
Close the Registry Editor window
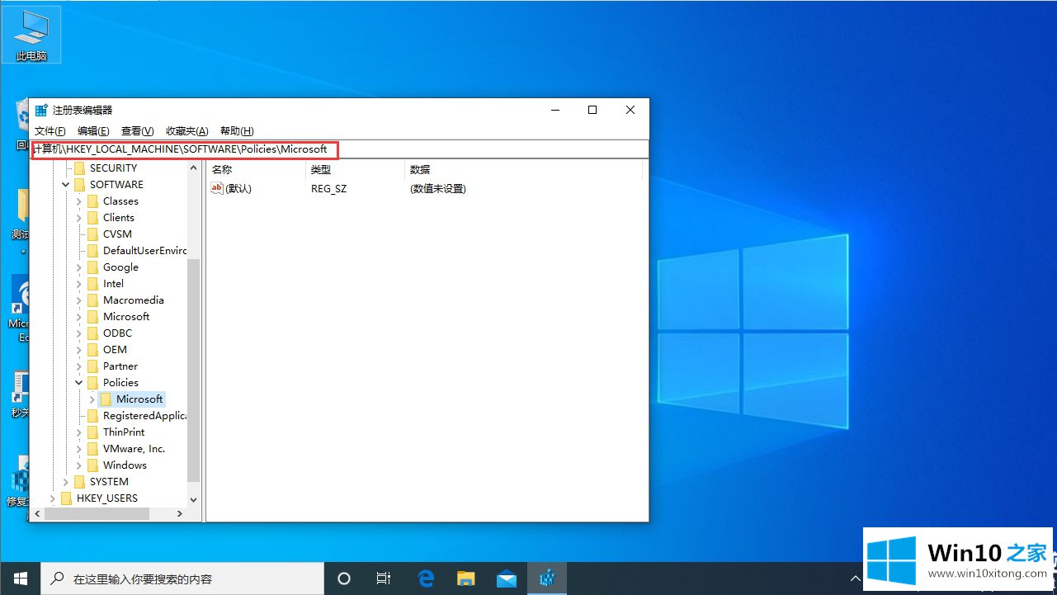click(630, 110)
